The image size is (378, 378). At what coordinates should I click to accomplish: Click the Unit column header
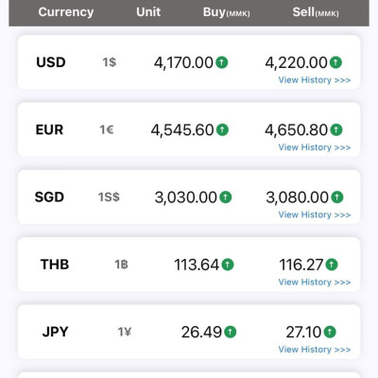[x=148, y=12]
